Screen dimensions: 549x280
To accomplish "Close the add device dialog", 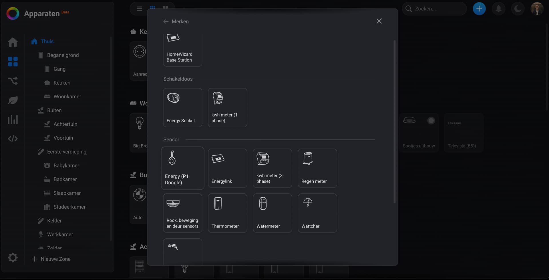I will coord(379,21).
